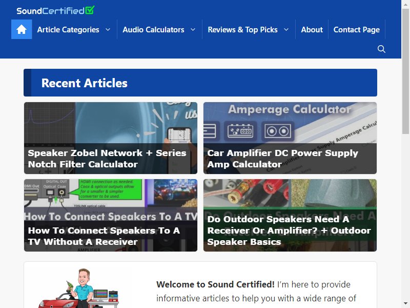The image size is (410, 308).
Task: Expand Article Categories dropdown chevron
Action: (x=108, y=30)
